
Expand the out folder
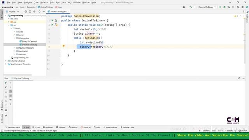coord(9,22)
